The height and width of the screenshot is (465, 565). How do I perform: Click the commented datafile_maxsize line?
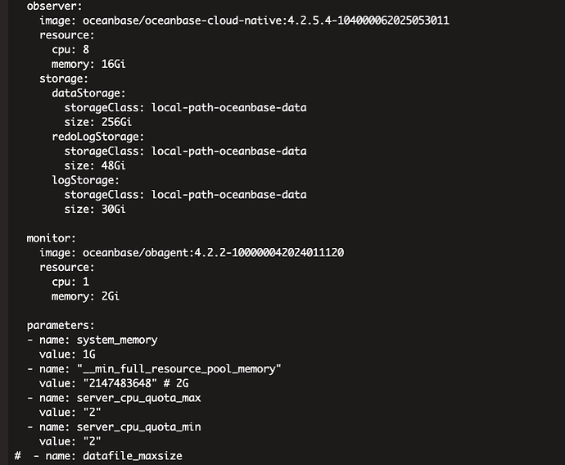pyautogui.click(x=98, y=456)
